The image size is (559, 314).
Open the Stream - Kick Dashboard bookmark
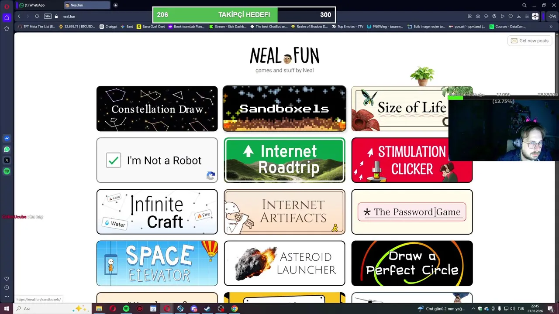pyautogui.click(x=228, y=27)
